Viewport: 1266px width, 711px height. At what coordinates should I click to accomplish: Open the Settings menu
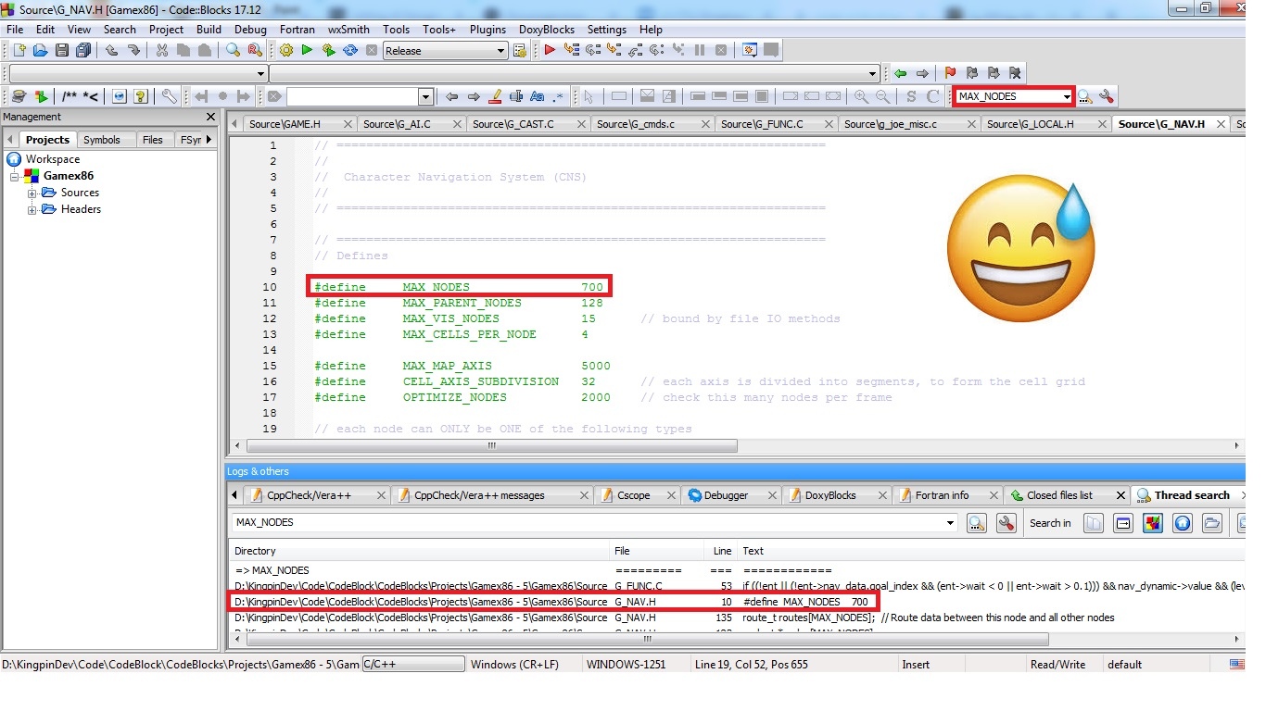pyautogui.click(x=607, y=29)
